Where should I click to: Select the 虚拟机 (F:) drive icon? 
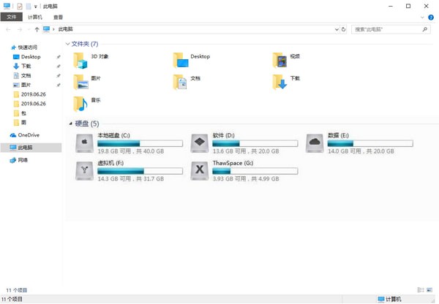pos(84,170)
